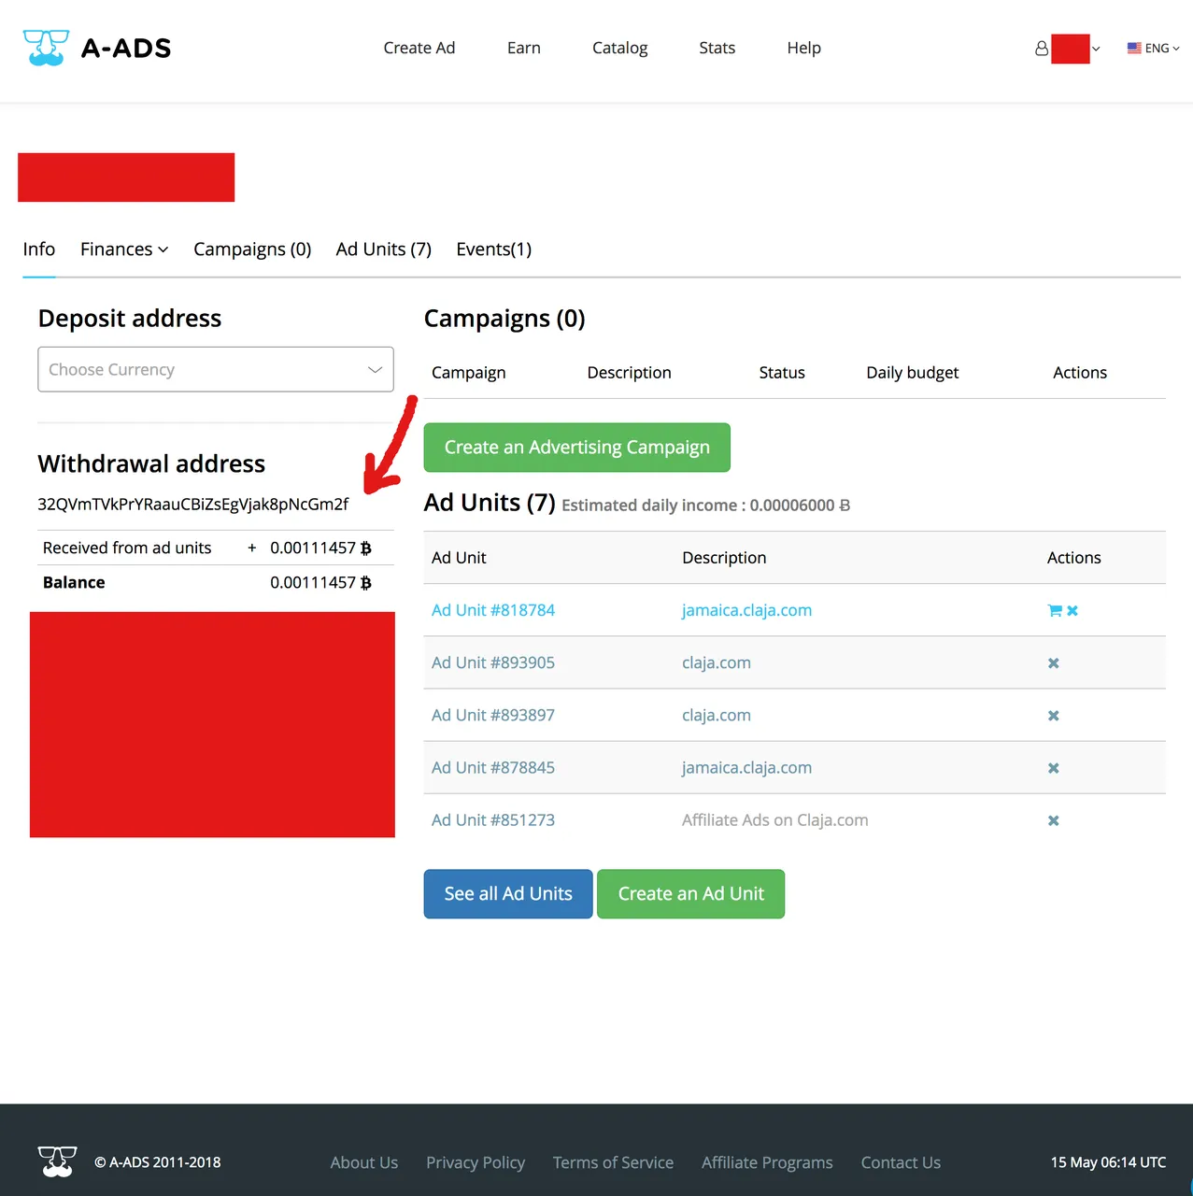
Task: Click the user profile icon in header
Action: 1041,49
